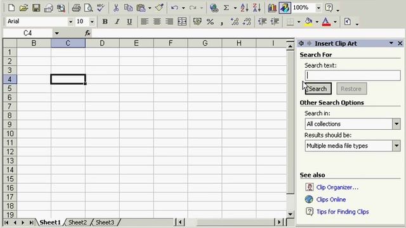Click the Search text input field
Image resolution: width=406 pixels, height=228 pixels.
[x=353, y=75]
